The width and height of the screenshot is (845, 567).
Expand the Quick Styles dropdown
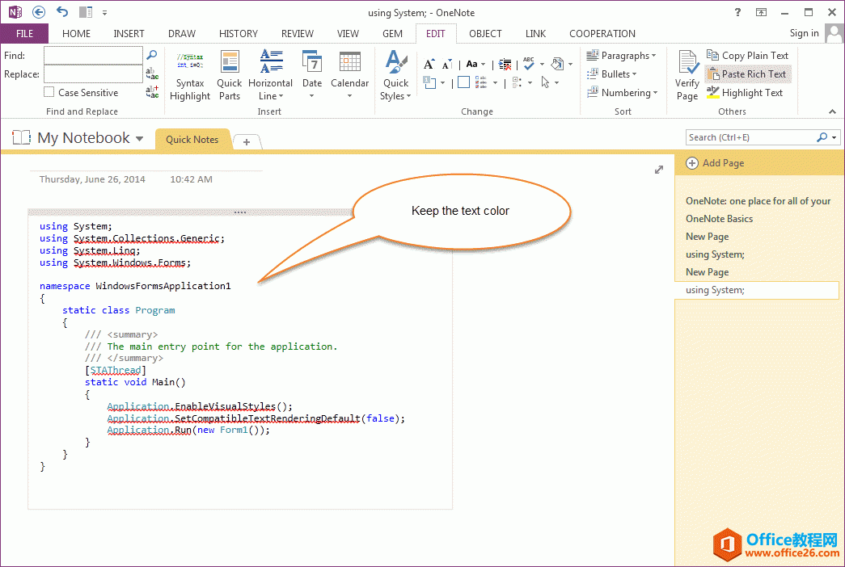click(395, 76)
